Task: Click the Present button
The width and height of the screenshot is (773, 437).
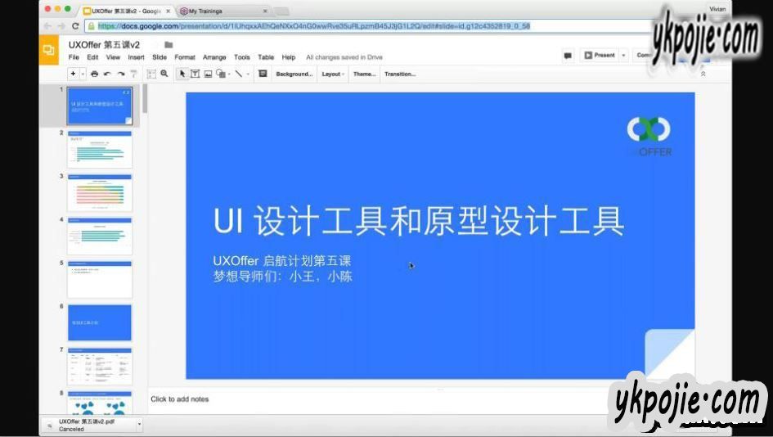Action: (600, 56)
